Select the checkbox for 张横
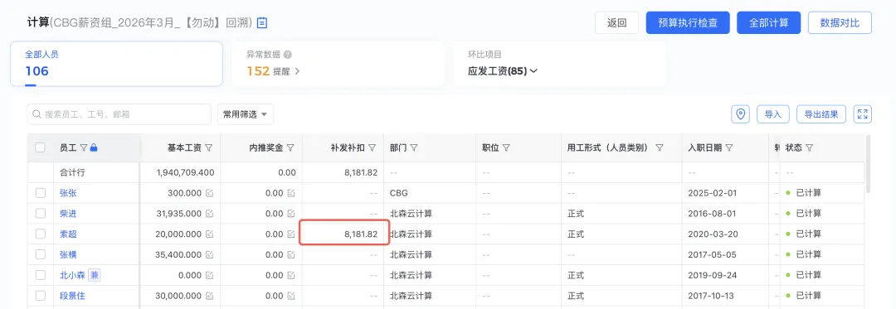This screenshot has width=896, height=309. [40, 254]
